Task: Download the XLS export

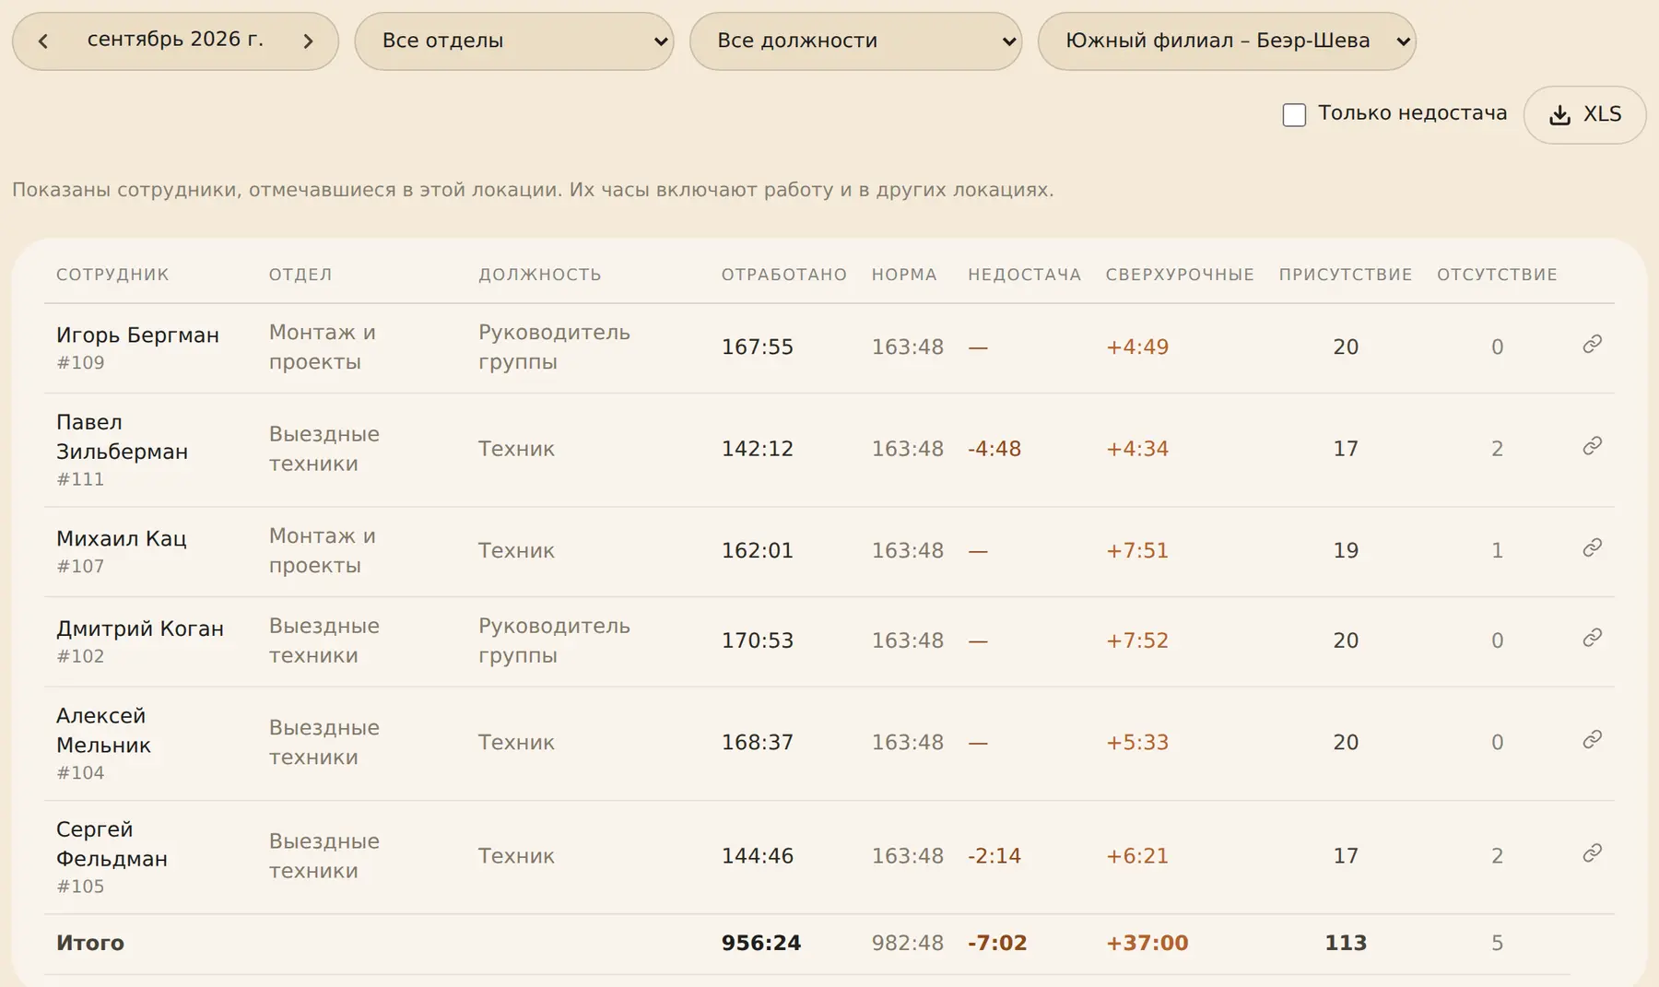Action: point(1584,114)
